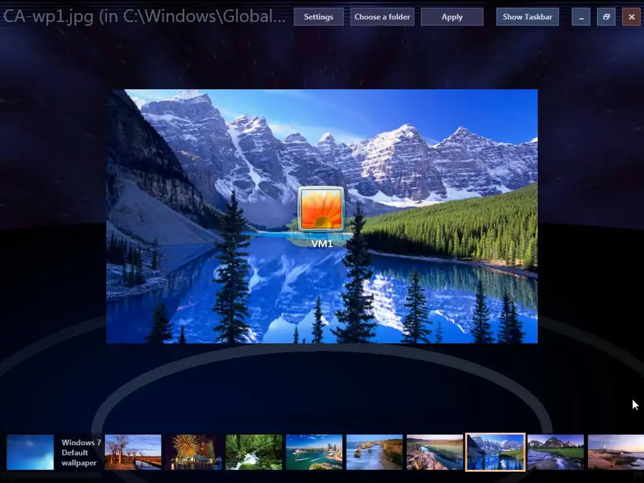The image size is (644, 483).
Task: Minimize the wallpaper changer window
Action: click(x=580, y=17)
